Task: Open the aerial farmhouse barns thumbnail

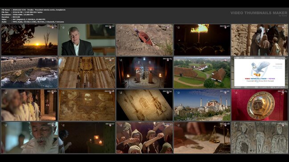Action: click(x=202, y=72)
